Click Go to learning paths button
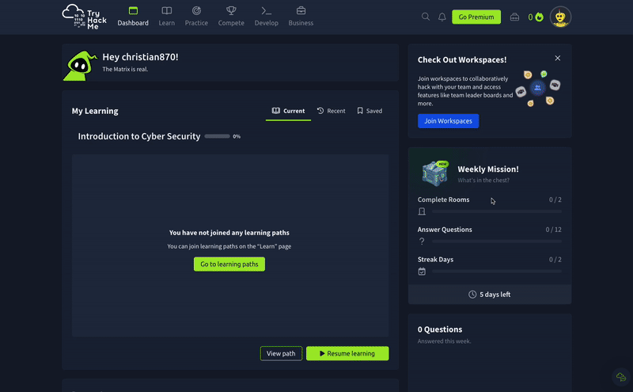 point(229,265)
